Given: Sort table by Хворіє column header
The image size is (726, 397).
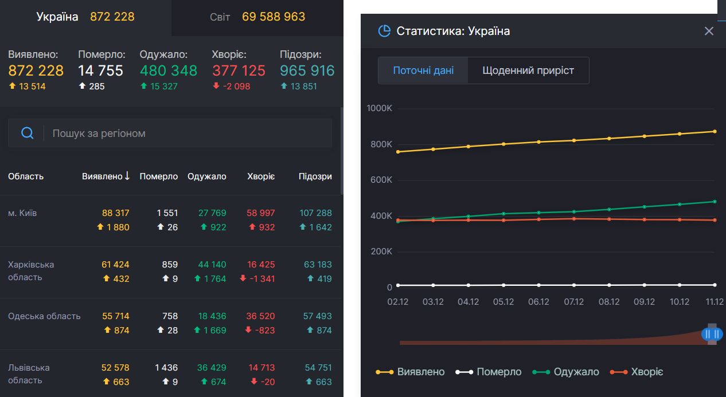Looking at the screenshot, I should [261, 176].
